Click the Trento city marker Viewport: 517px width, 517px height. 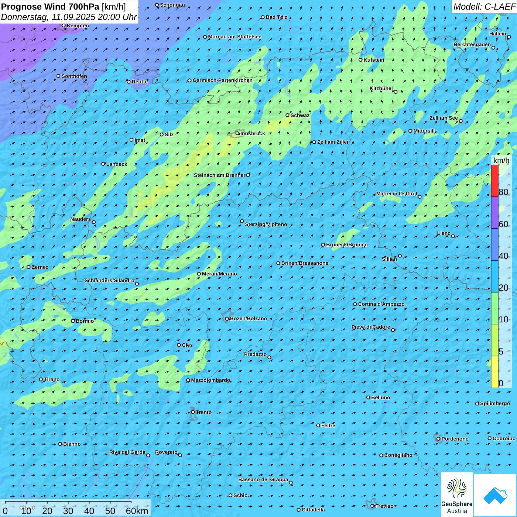coord(193,412)
